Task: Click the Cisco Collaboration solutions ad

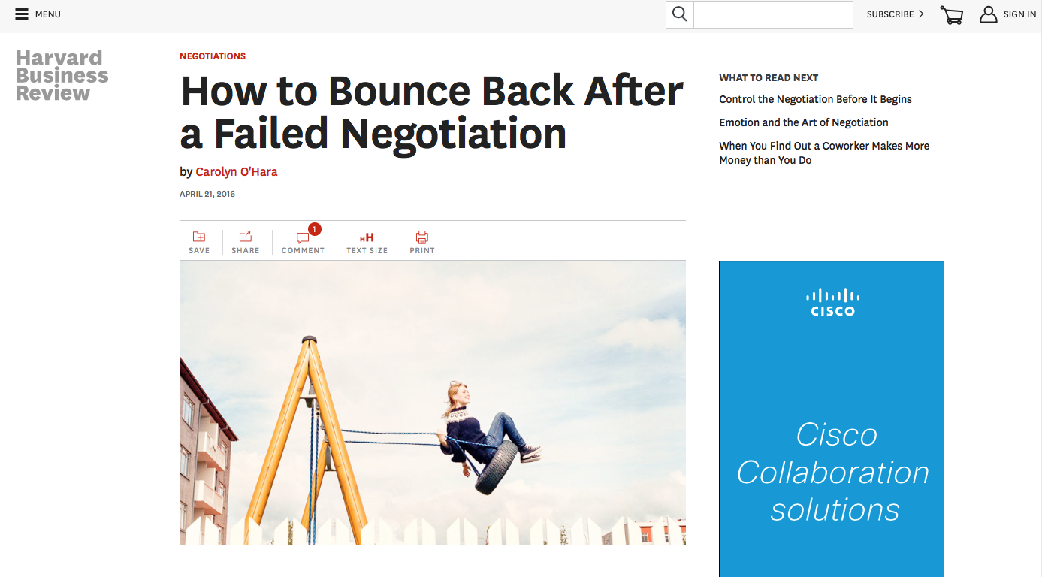Action: 832,419
